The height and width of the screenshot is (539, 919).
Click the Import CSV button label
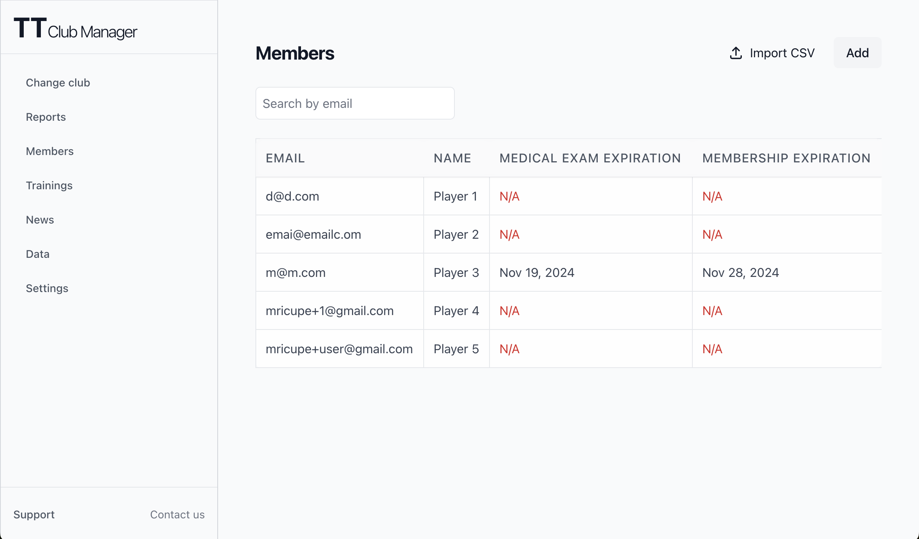pos(782,53)
